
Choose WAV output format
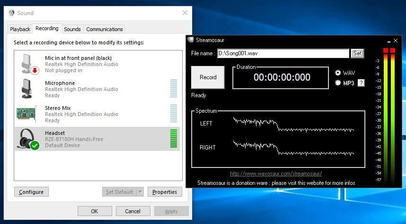point(338,73)
